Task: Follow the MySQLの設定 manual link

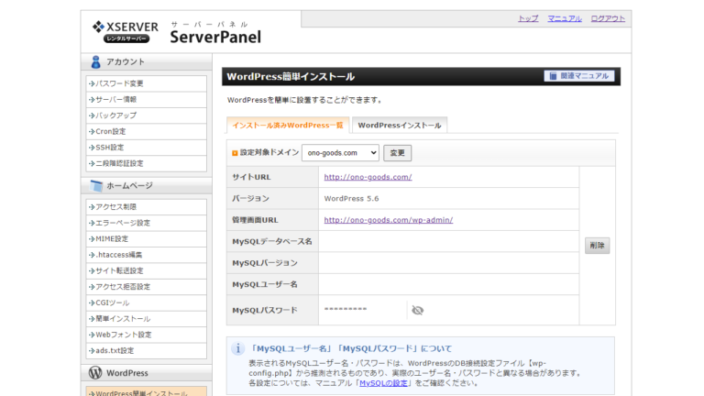Action: (x=384, y=383)
